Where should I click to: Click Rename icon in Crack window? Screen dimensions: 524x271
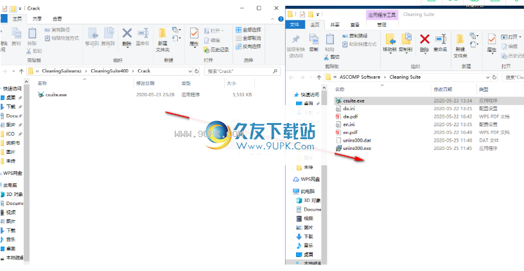(x=143, y=37)
